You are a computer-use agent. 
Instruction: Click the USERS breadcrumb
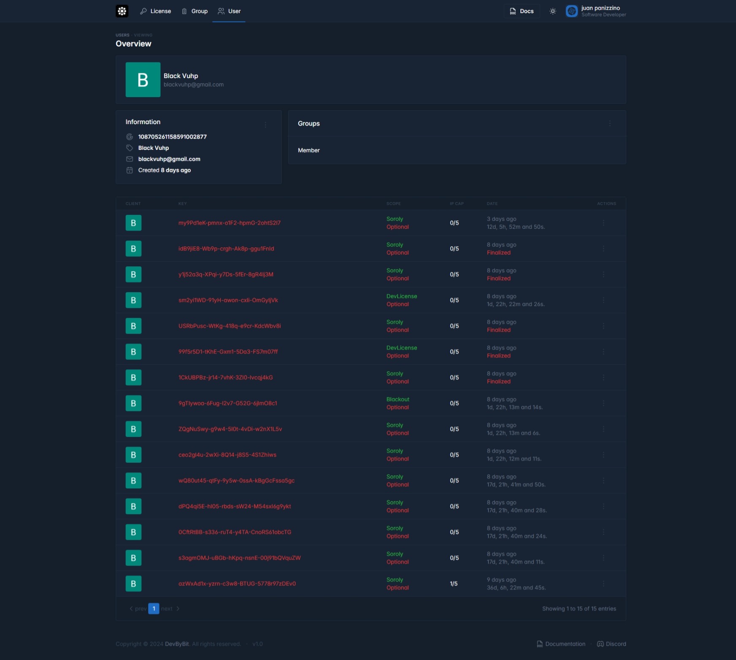[122, 35]
